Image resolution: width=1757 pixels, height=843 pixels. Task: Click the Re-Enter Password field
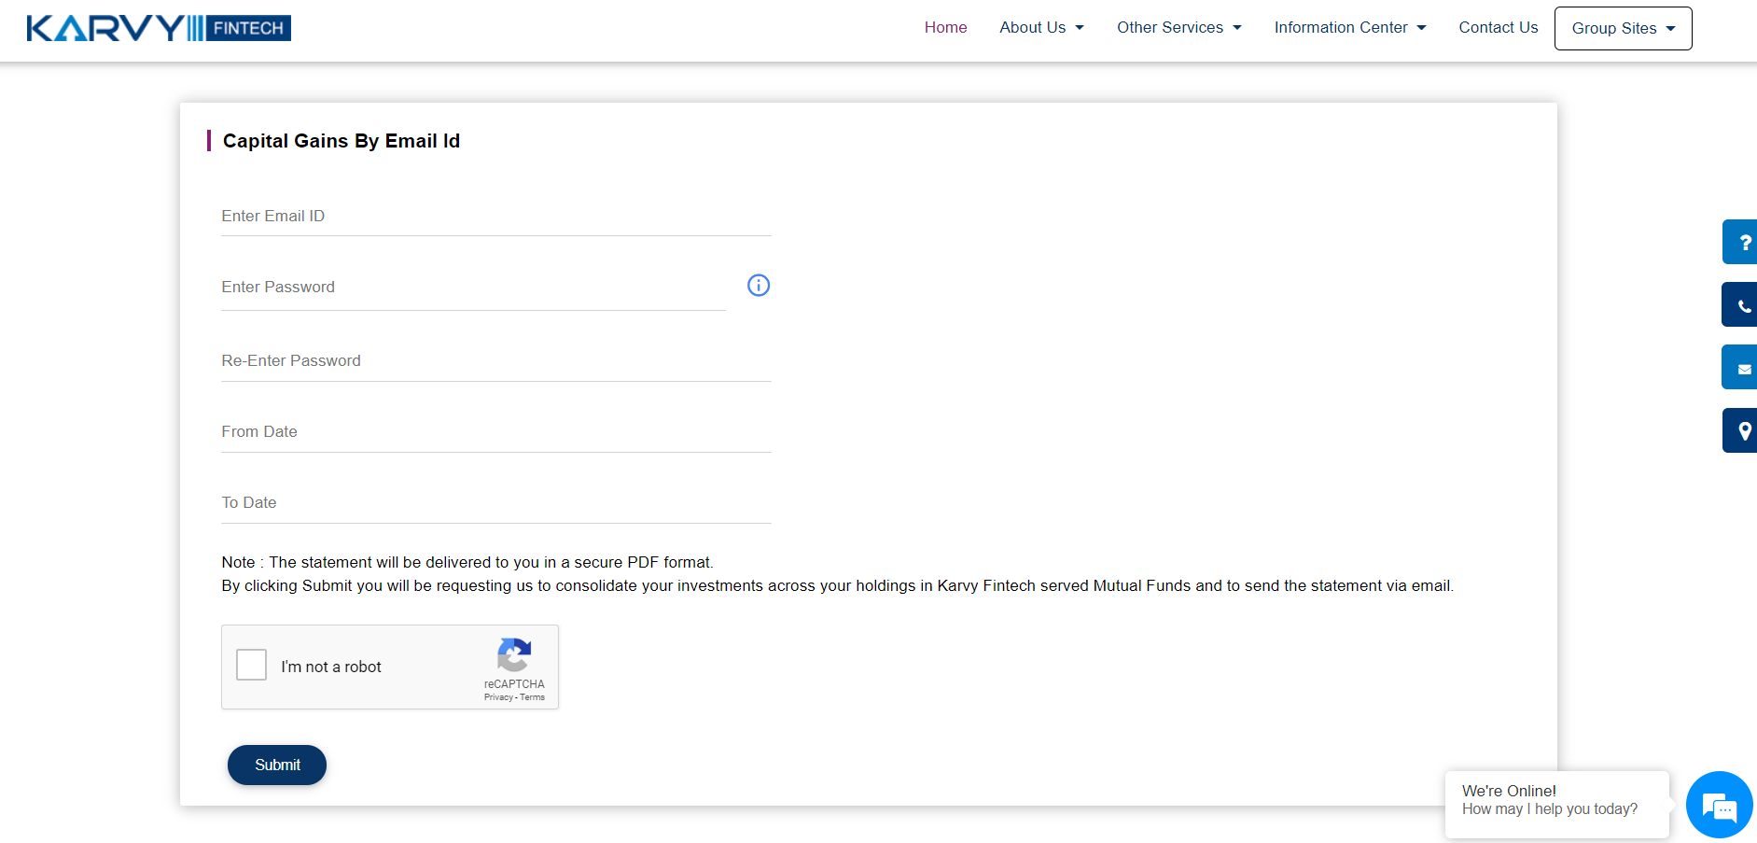click(495, 361)
